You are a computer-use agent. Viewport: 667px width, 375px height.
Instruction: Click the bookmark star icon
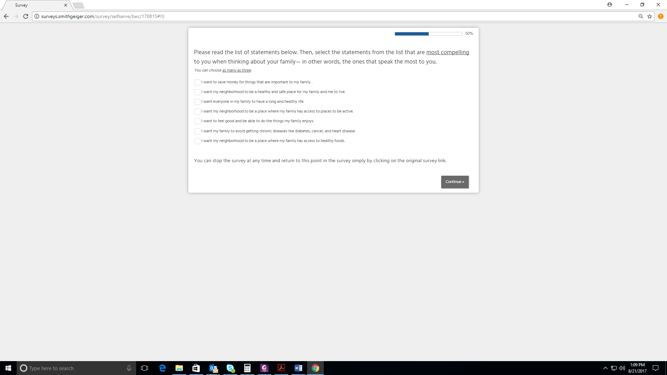[x=650, y=16]
